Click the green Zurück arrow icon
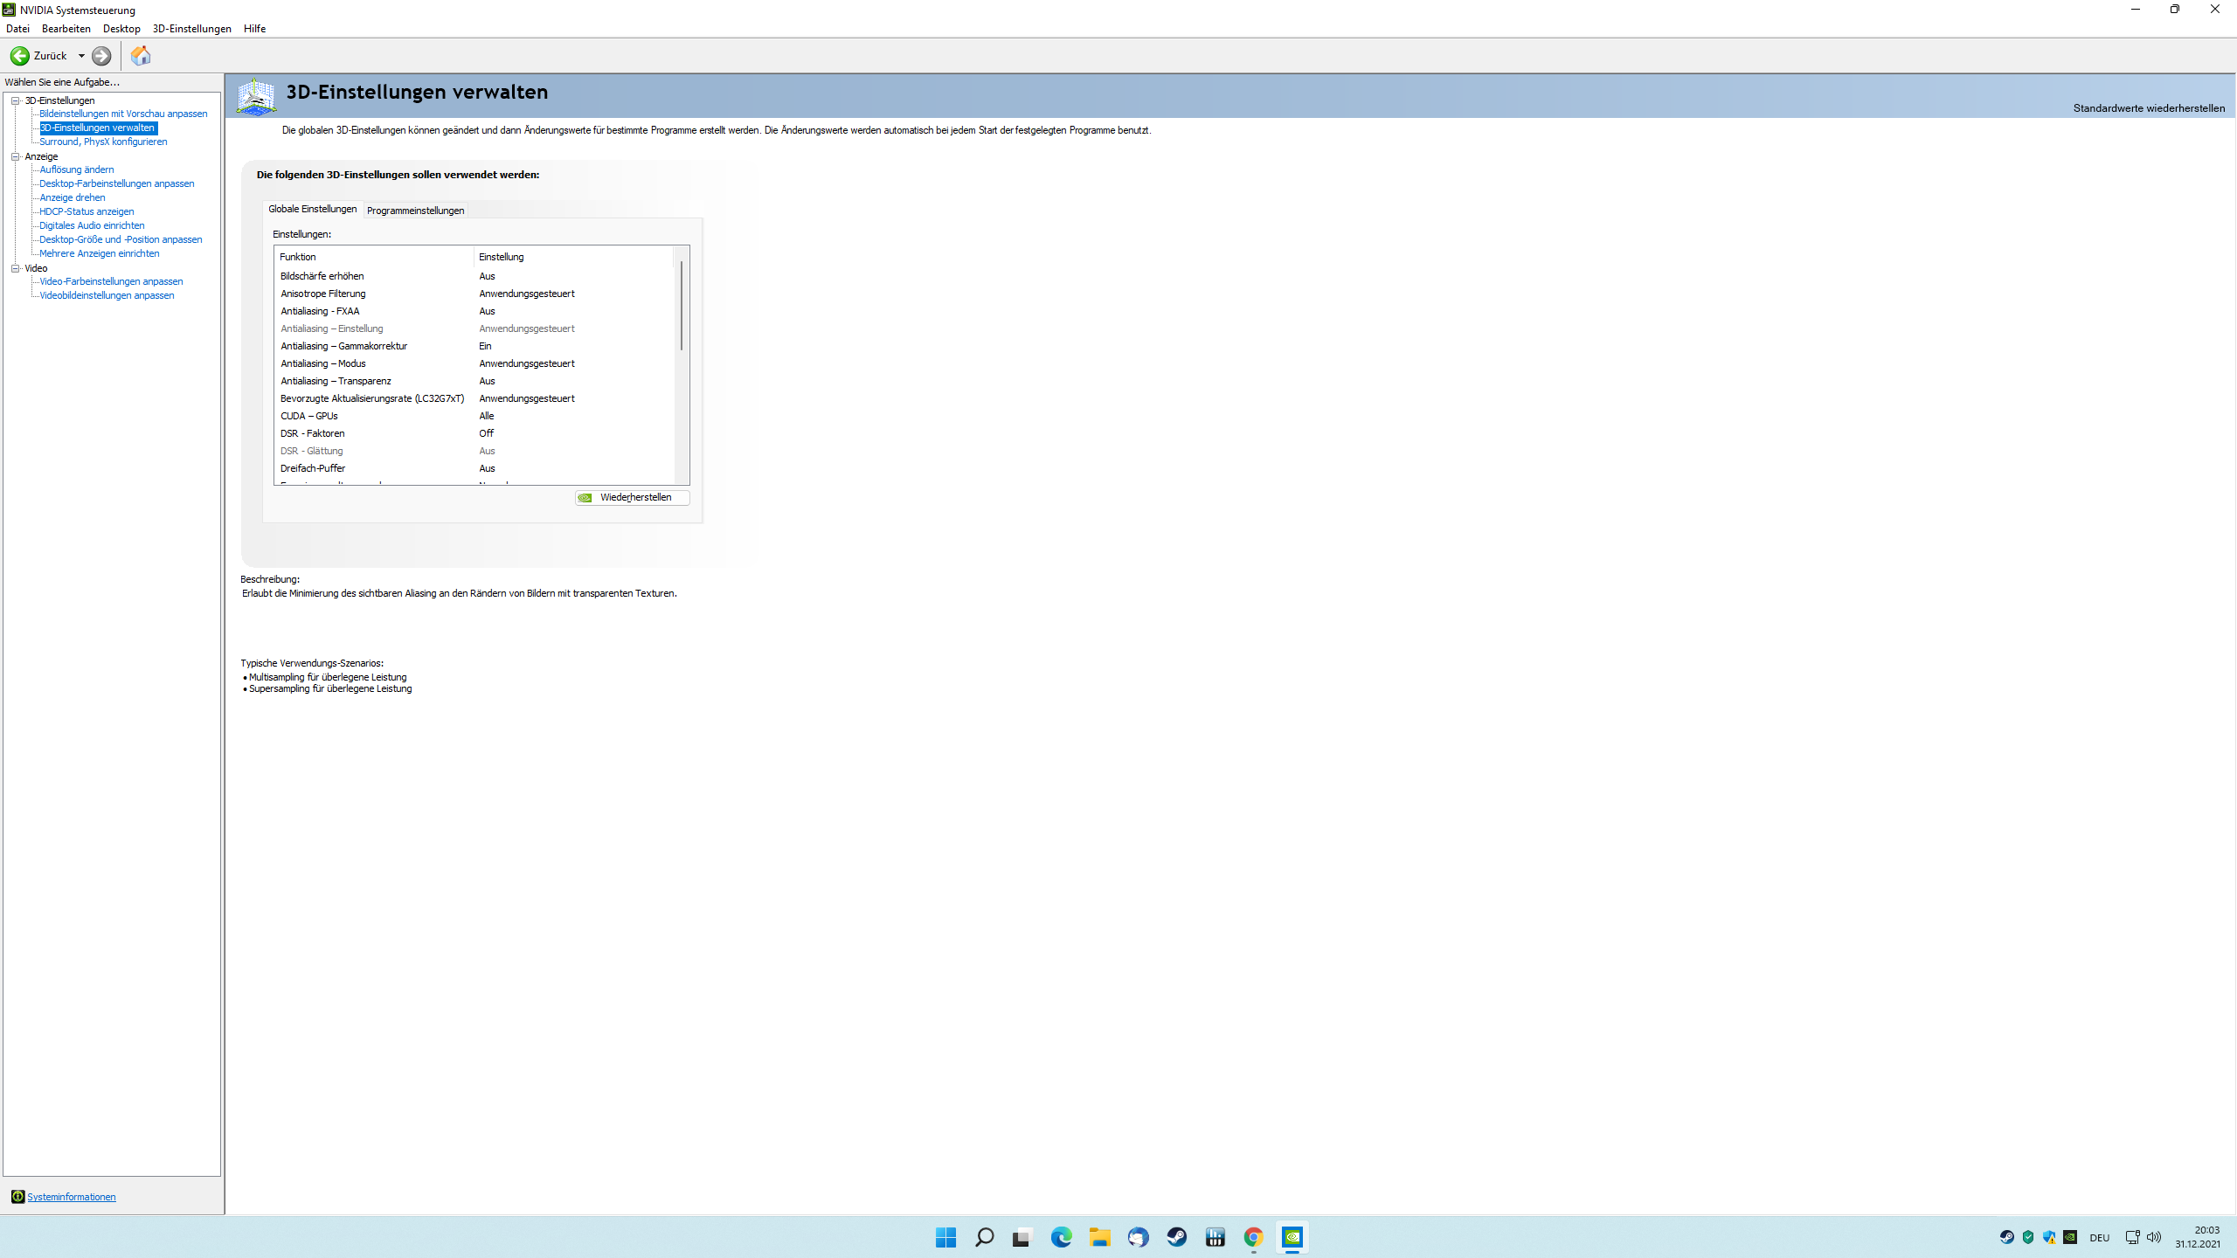 (19, 56)
